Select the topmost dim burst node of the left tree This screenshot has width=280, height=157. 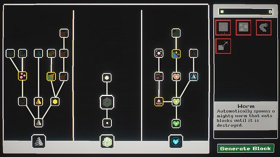[64, 33]
